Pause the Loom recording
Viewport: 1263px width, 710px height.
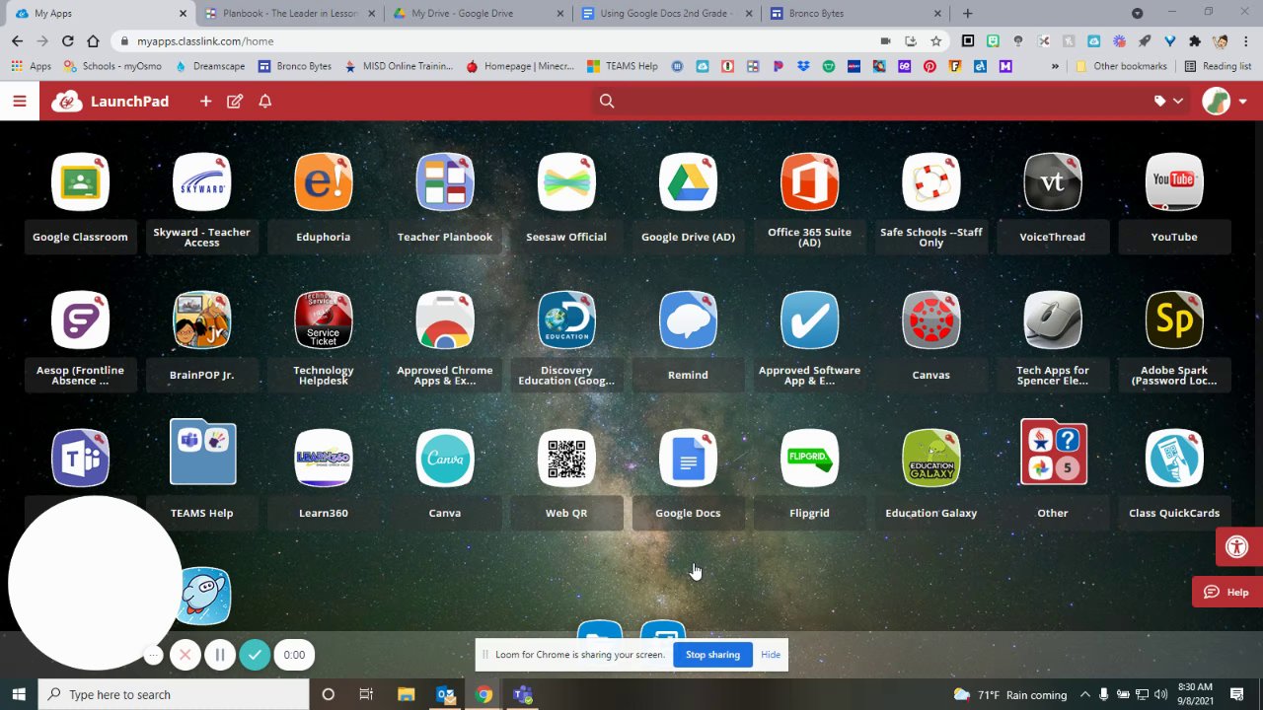click(x=220, y=655)
